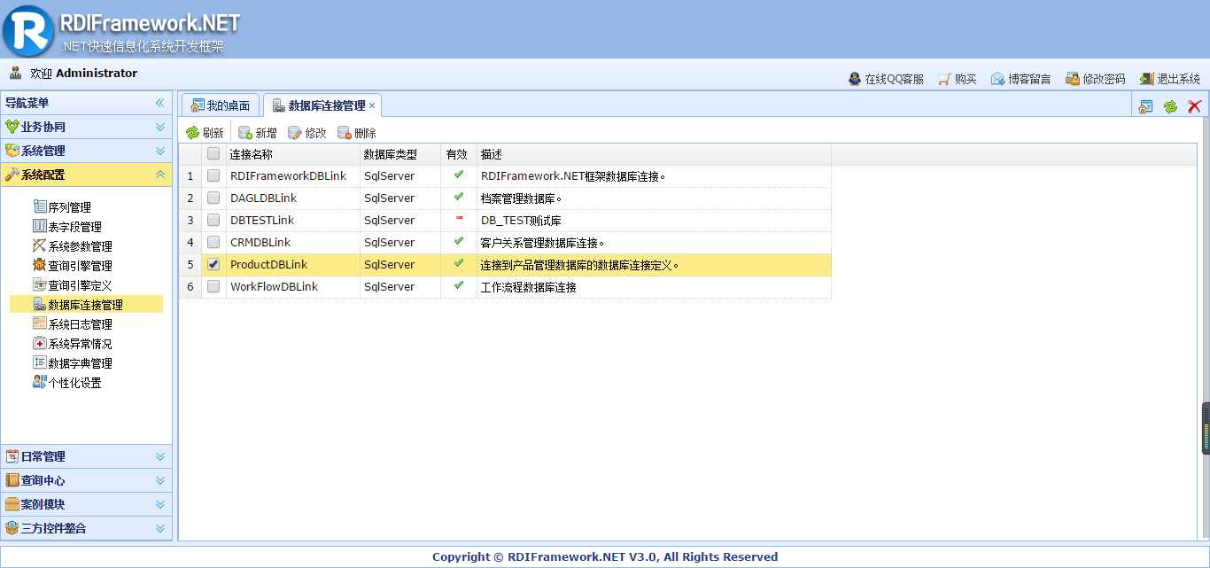The height and width of the screenshot is (568, 1210).
Task: Expand the 日常管理 section chevron
Action: (160, 456)
